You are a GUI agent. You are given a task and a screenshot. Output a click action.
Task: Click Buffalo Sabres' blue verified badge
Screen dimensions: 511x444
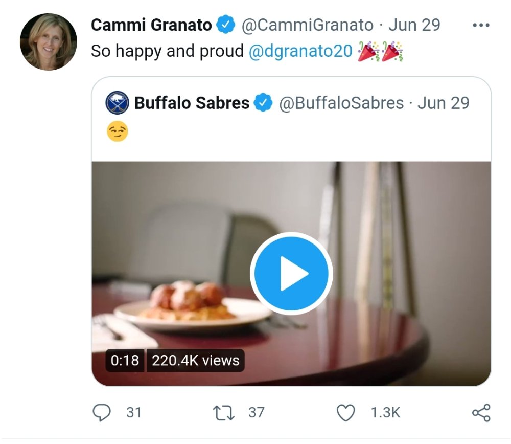[263, 102]
